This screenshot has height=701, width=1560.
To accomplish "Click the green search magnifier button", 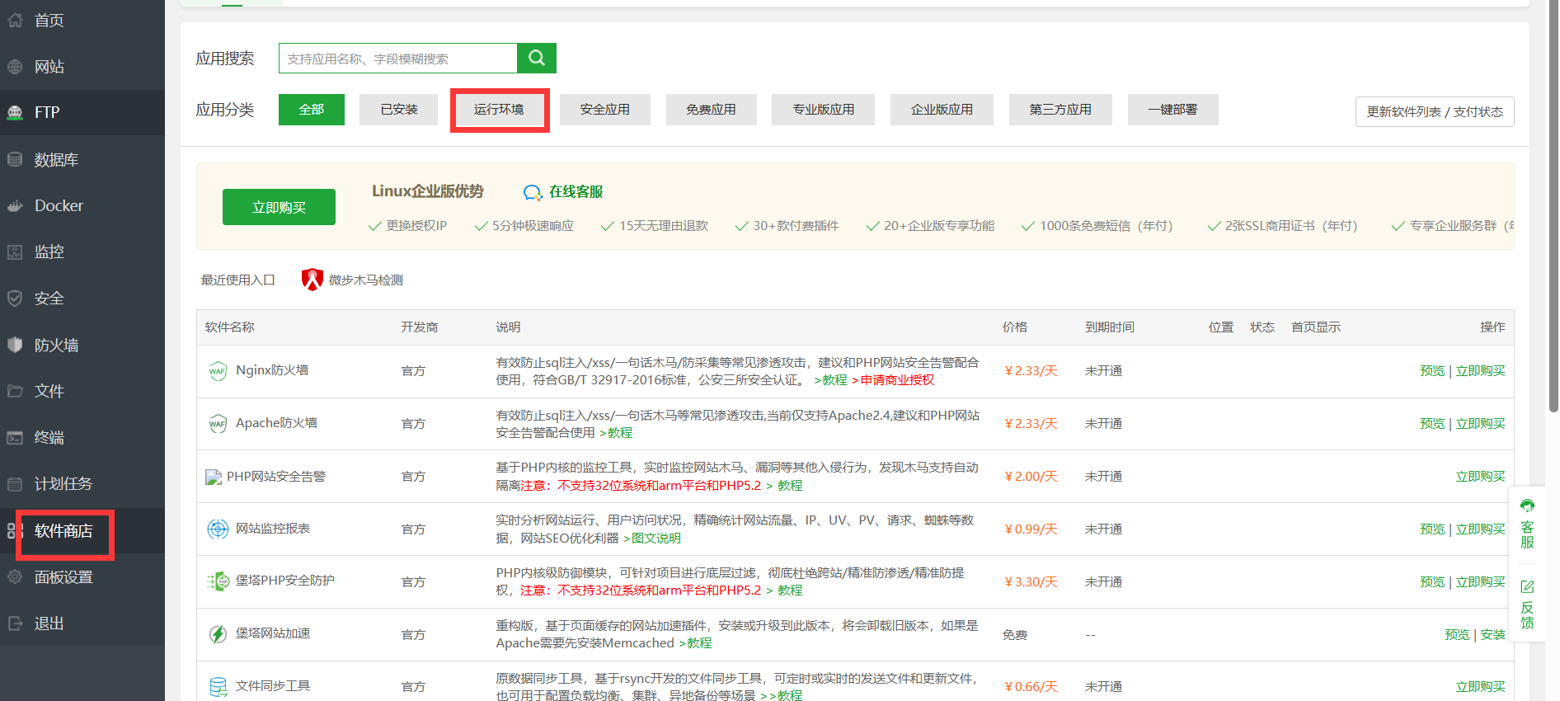I will coord(536,58).
